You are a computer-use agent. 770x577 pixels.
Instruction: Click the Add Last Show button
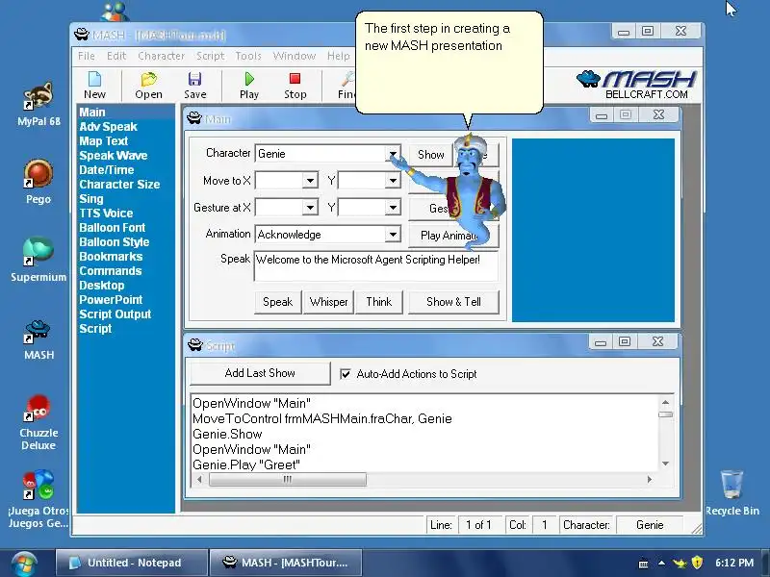(260, 373)
